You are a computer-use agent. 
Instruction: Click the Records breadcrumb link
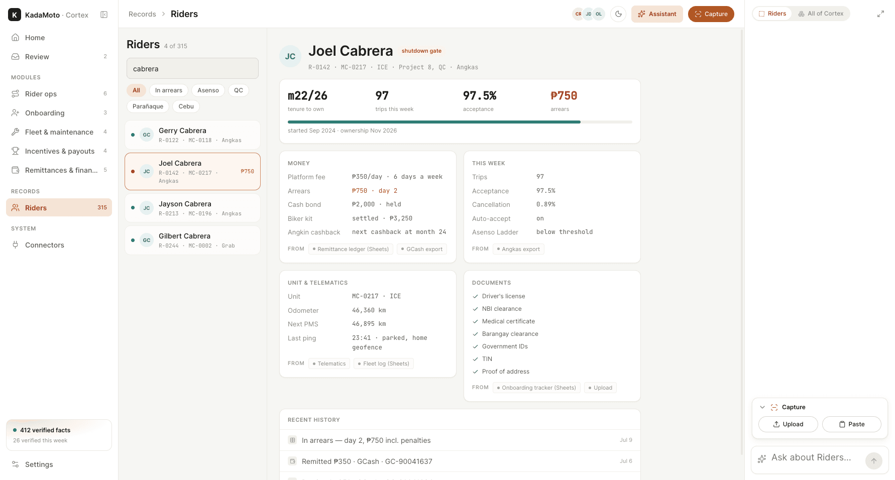point(142,14)
